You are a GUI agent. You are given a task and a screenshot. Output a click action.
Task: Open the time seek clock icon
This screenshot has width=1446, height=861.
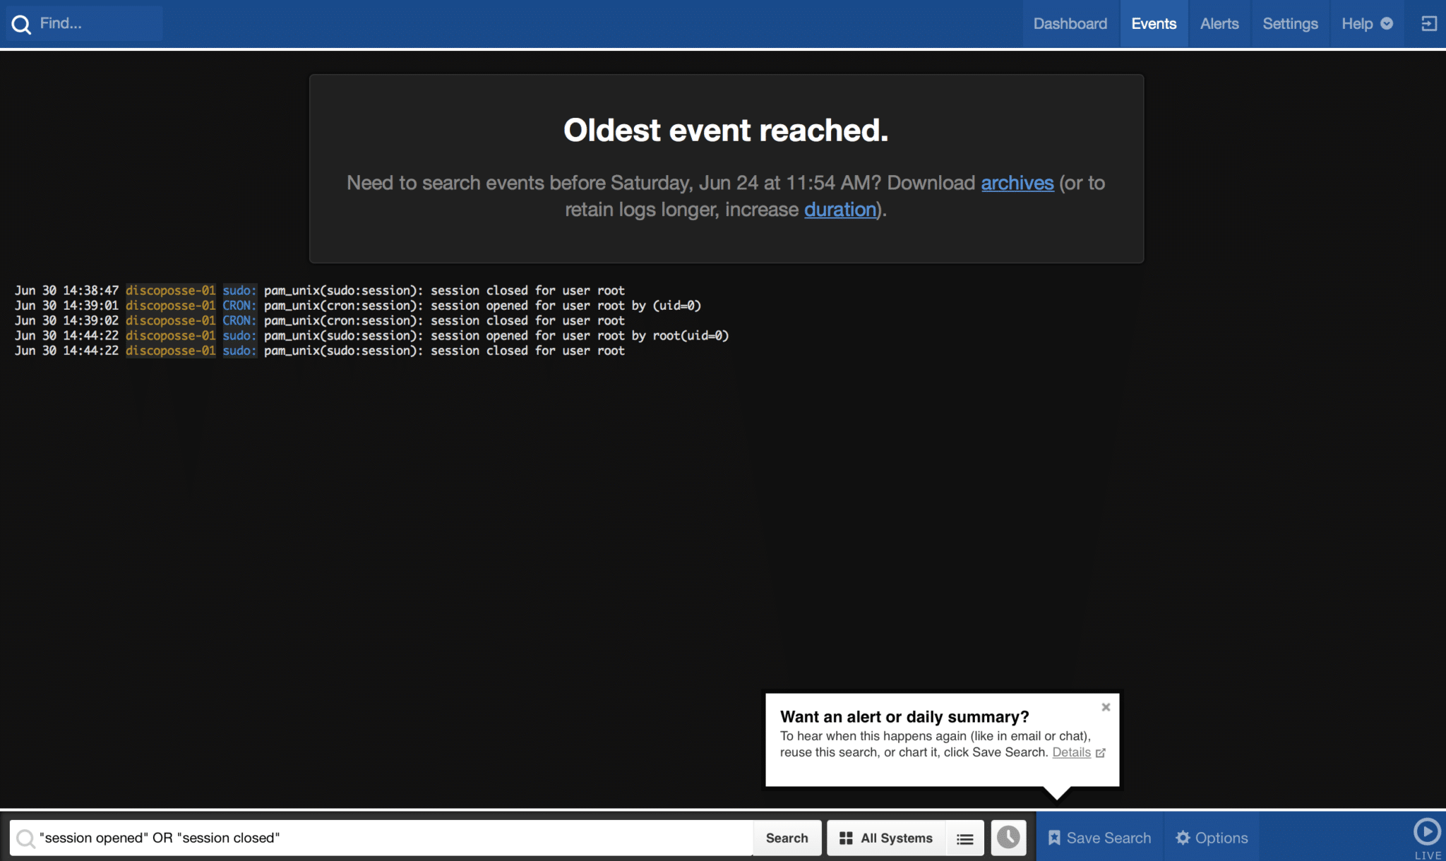1008,838
